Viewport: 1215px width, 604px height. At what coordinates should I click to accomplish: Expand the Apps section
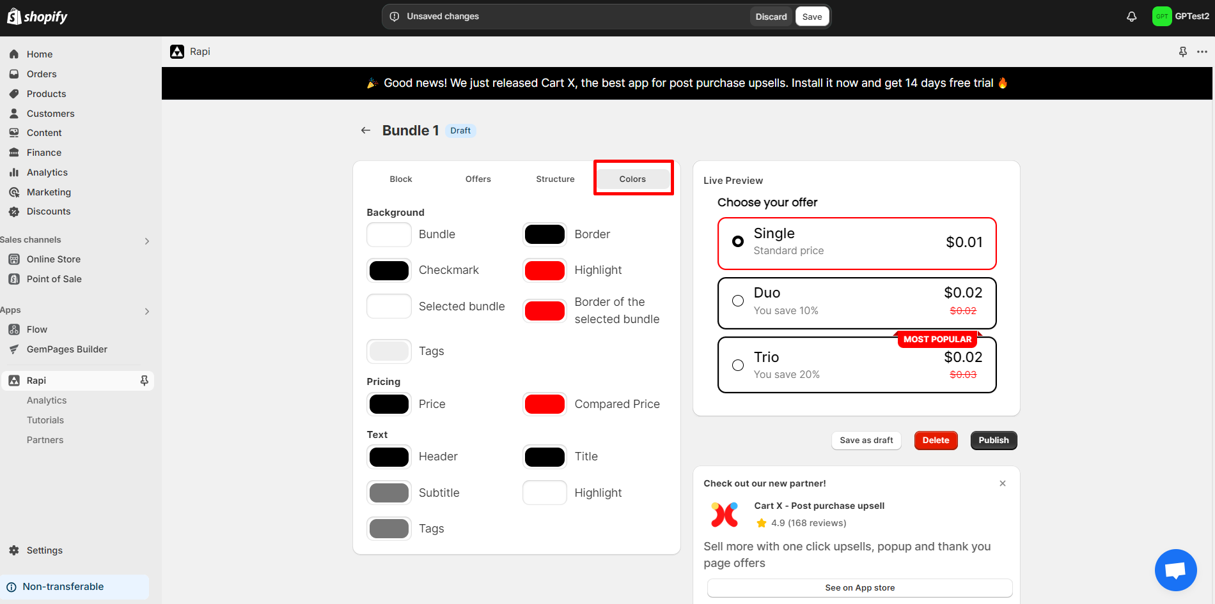pos(146,311)
